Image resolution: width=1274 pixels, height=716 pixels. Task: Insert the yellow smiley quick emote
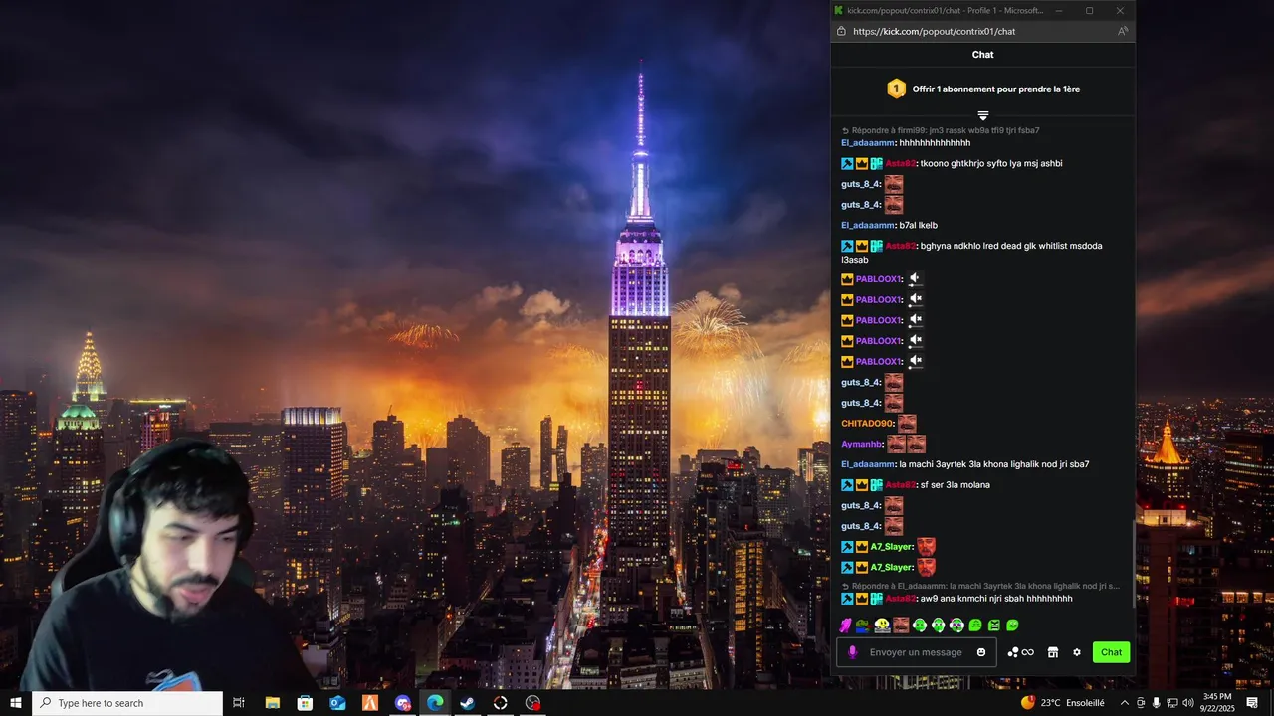pos(882,626)
